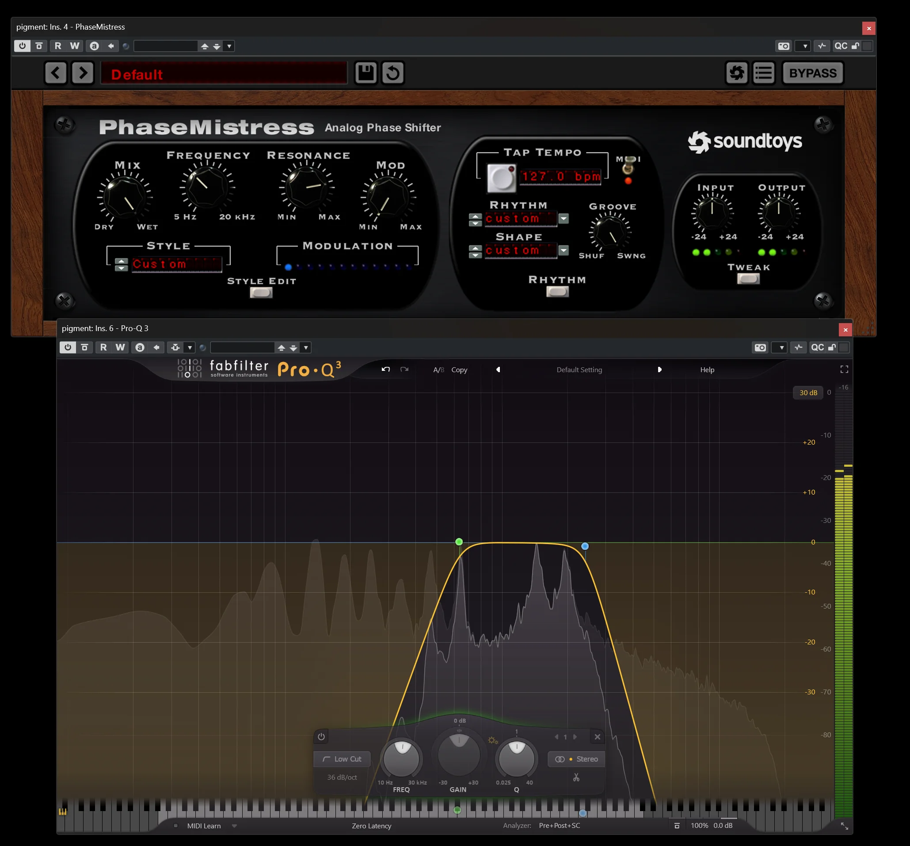
Task: Switch A/B state in Pro-Q 3
Action: (438, 370)
